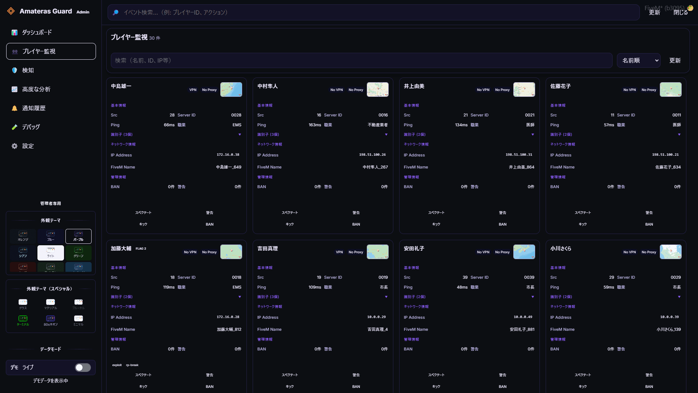Click BAN on 加藤大輔's card
This screenshot has width=698, height=393.
[209, 386]
